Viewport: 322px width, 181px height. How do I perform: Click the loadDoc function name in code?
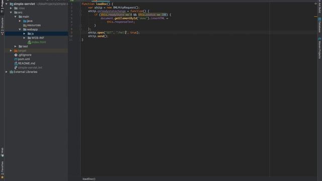click(x=102, y=4)
